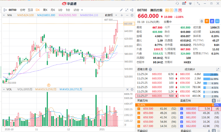Open the skin theme shirt icon
Image resolution: width=221 pixels, height=132 pixels.
tap(190, 4)
